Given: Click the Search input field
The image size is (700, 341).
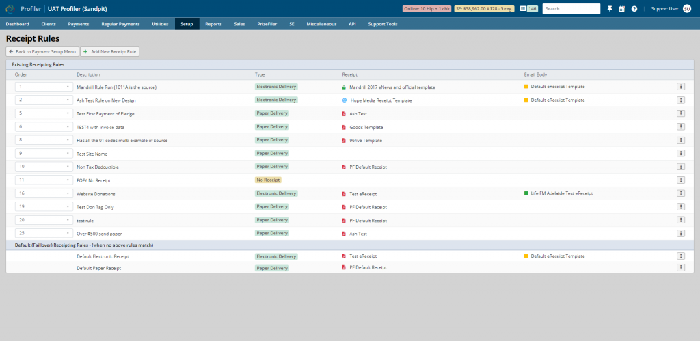Looking at the screenshot, I should [571, 8].
